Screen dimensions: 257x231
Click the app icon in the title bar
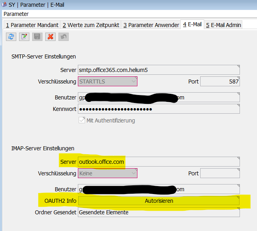(4, 5)
